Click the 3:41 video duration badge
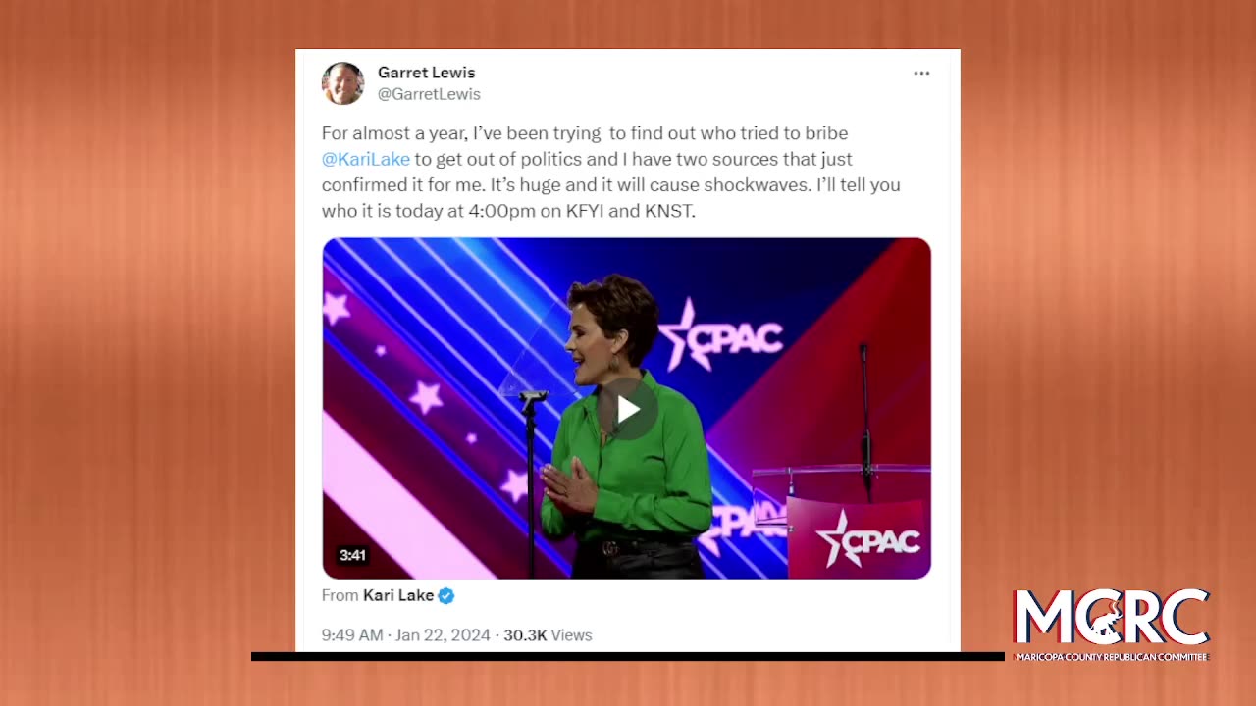1256x706 pixels. (352, 555)
